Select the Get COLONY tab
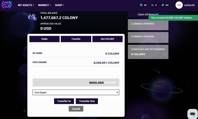Image resolution: width=198 pixels, height=119 pixels. click(108, 39)
